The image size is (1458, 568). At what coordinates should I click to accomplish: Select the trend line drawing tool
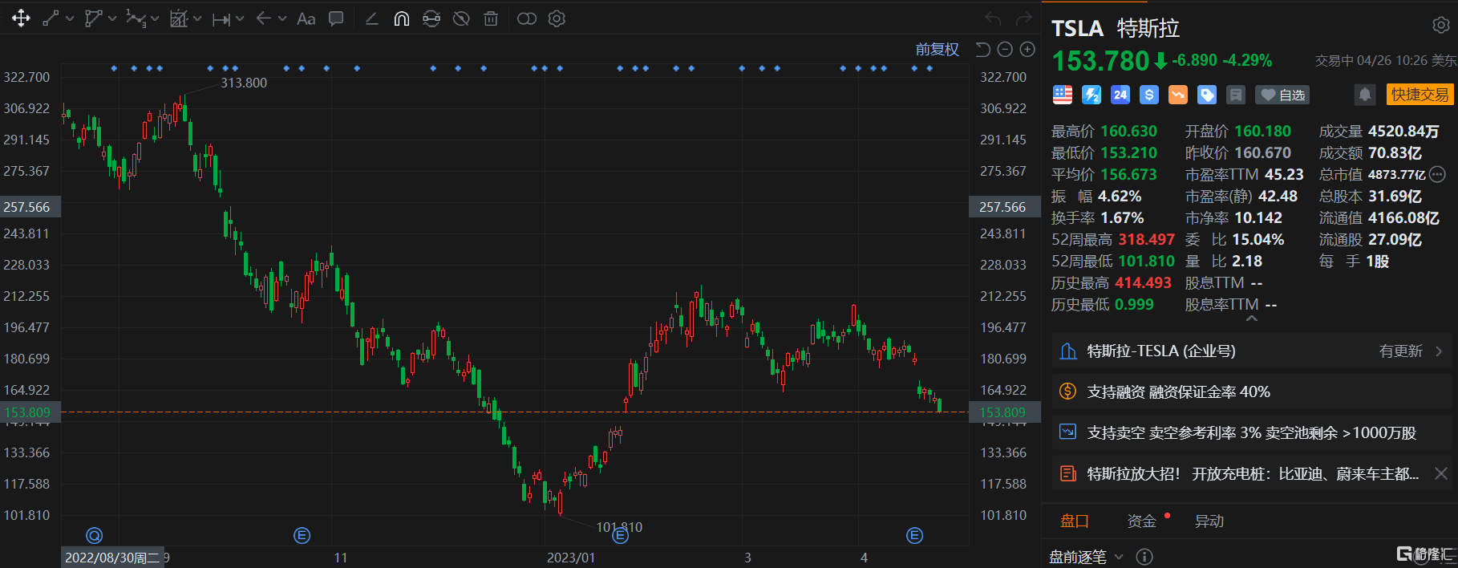point(51,18)
